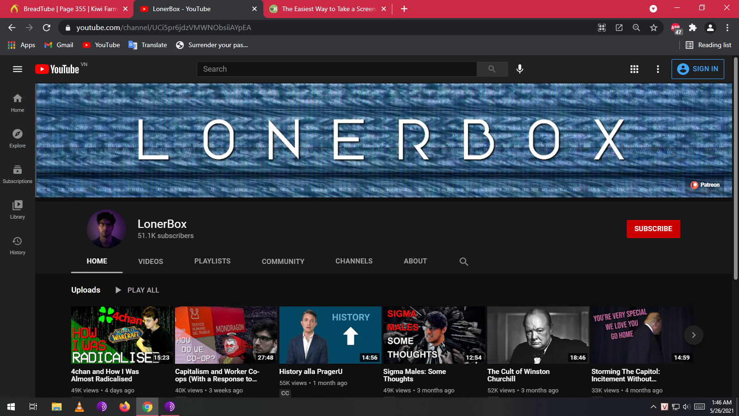This screenshot has height=416, width=739.
Task: Open the History alla PragerU thumbnail
Action: (x=330, y=335)
